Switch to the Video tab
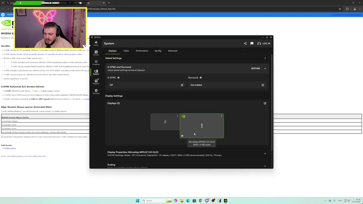This screenshot has height=204, width=363. click(x=126, y=51)
